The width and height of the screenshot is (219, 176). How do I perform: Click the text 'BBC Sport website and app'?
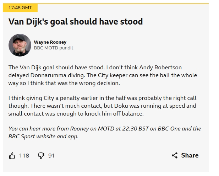click(x=43, y=137)
